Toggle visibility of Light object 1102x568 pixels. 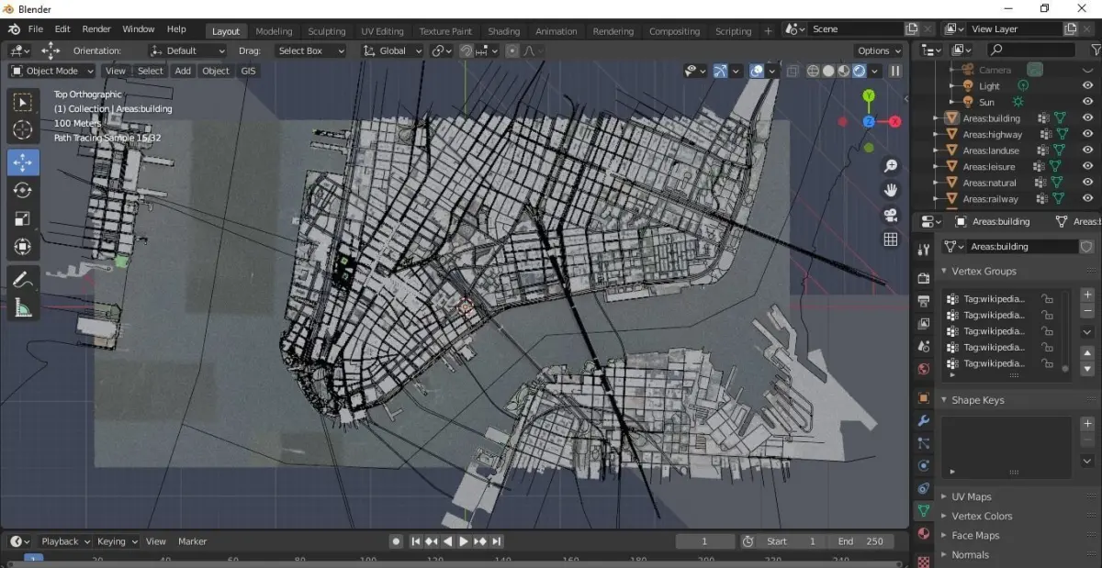pos(1087,86)
